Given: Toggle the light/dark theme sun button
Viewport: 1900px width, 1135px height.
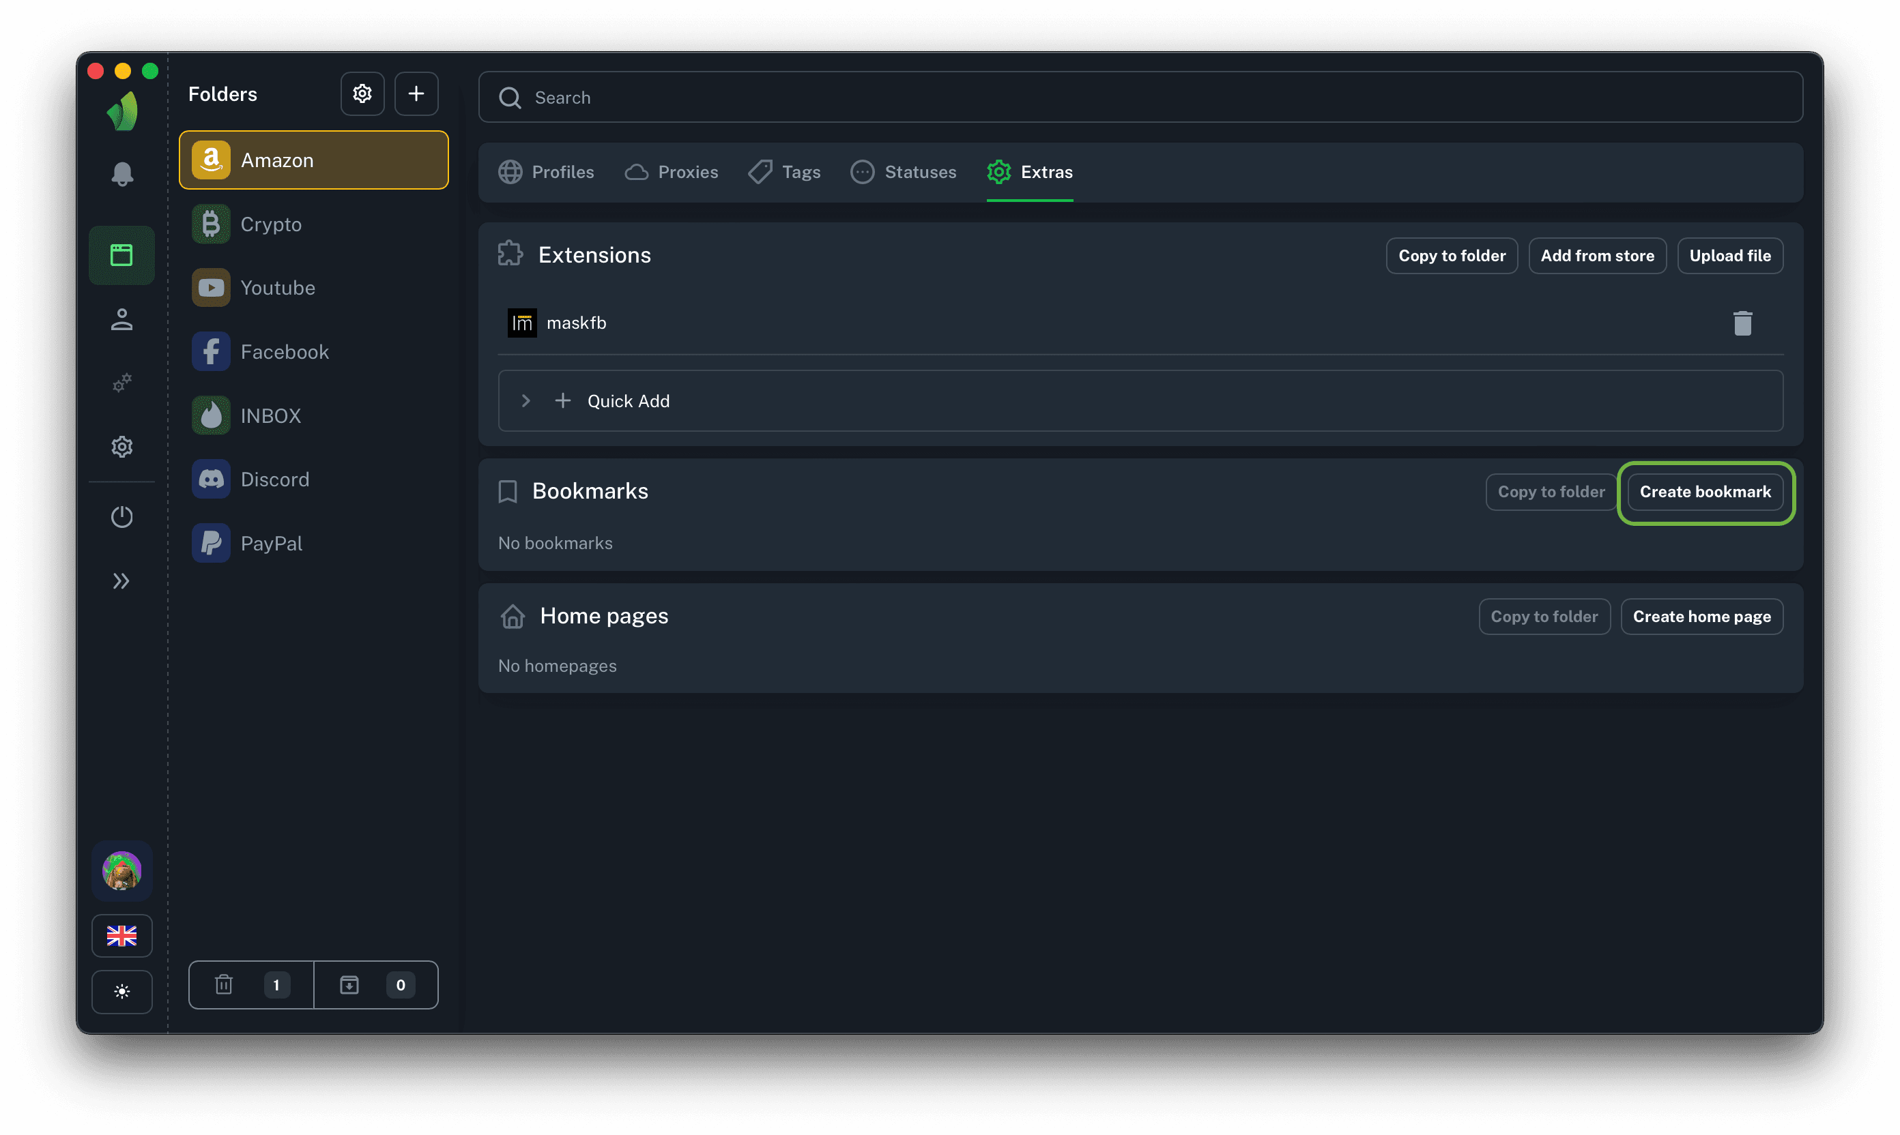Looking at the screenshot, I should [121, 991].
